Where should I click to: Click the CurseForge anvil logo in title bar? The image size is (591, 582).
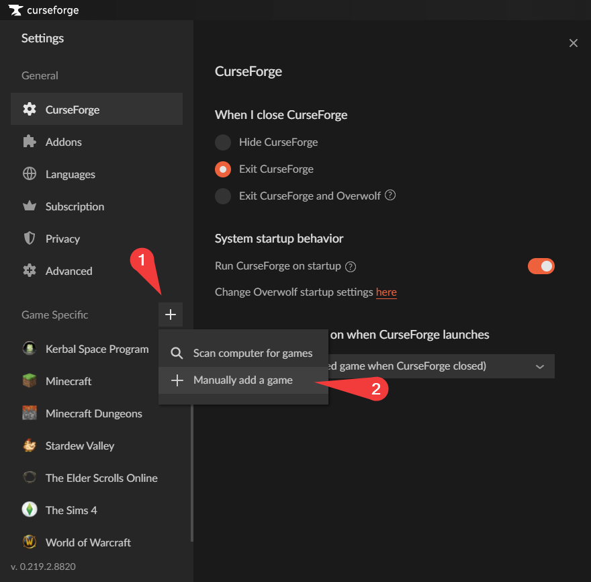pyautogui.click(x=15, y=10)
